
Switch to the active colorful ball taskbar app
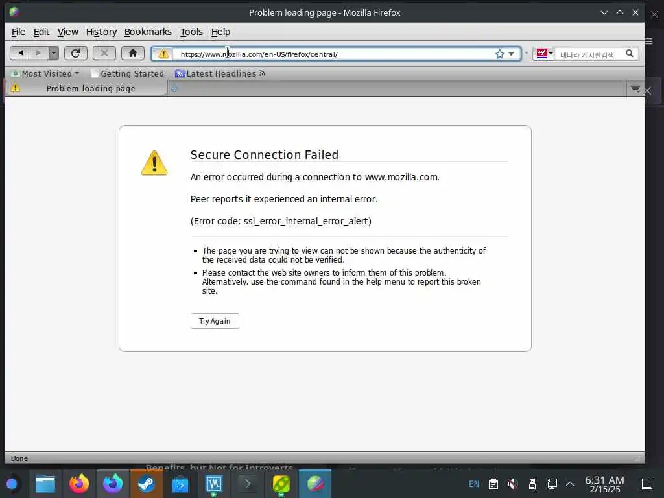[315, 484]
